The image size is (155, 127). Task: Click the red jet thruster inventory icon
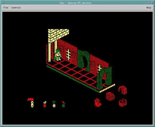pyautogui.click(x=122, y=90)
